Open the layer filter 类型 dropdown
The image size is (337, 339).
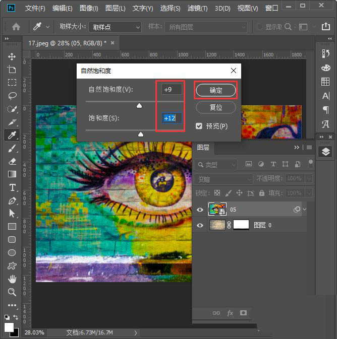pyautogui.click(x=216, y=165)
